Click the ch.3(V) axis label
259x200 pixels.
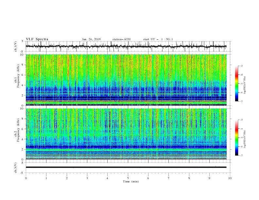[16, 168]
